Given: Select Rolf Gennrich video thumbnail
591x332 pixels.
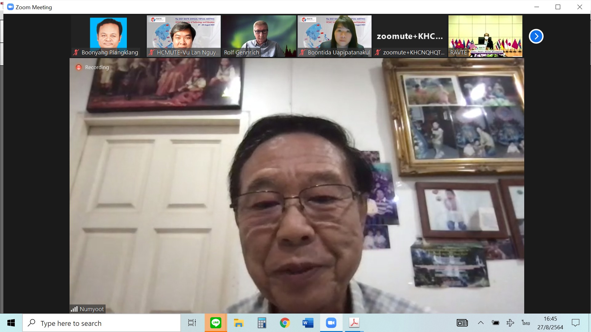Looking at the screenshot, I should (259, 36).
